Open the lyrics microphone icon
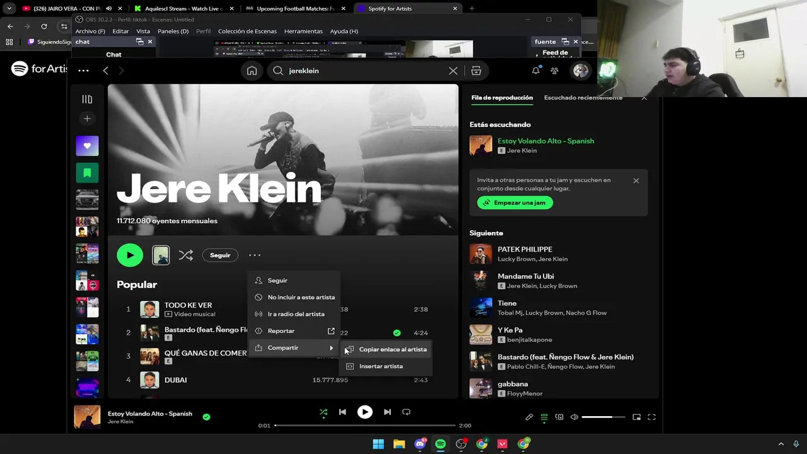The height and width of the screenshot is (454, 807). [x=529, y=417]
